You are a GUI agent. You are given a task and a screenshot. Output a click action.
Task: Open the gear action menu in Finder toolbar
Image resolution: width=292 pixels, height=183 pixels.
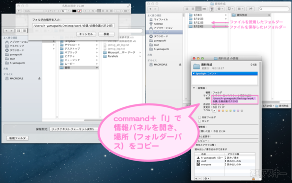pos(220,9)
